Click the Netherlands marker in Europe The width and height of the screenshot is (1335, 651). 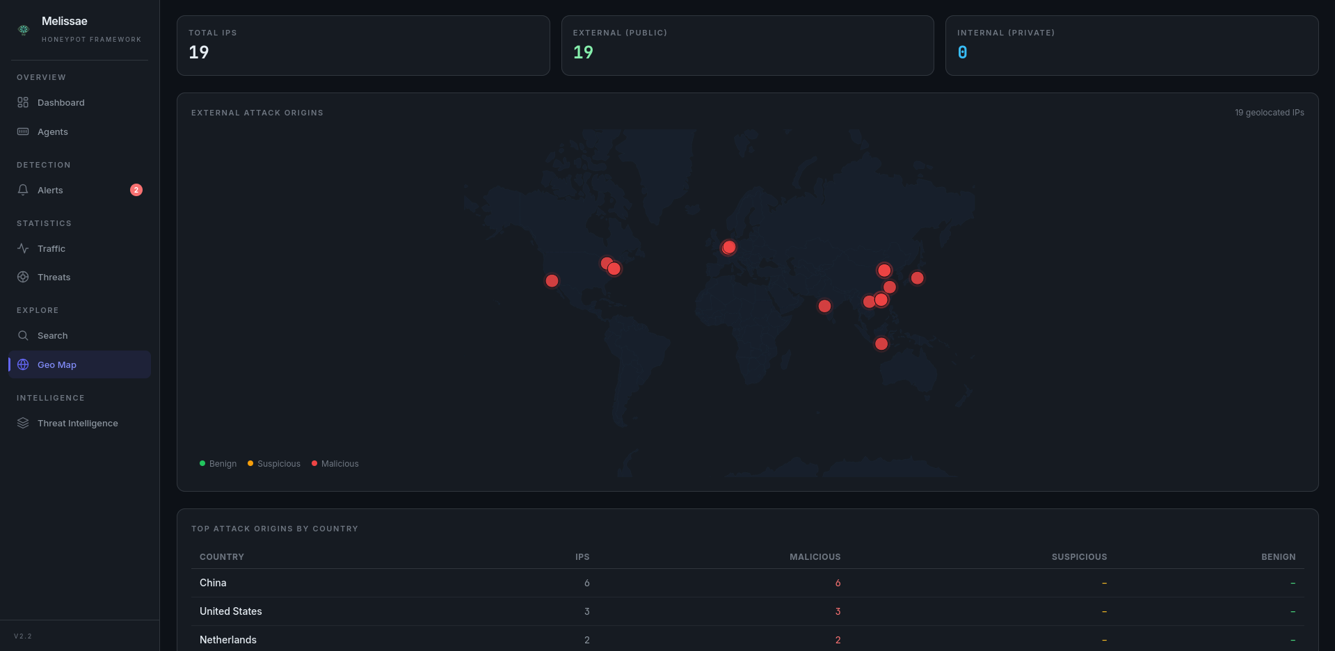click(x=728, y=247)
